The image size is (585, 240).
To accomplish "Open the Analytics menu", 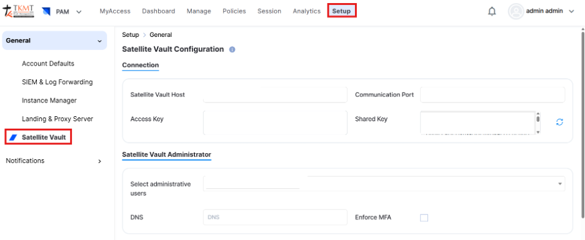I will (x=307, y=11).
